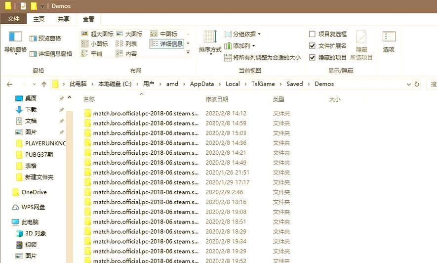Viewport: 437px width, 263px height.
Task: Expand the layout gallery more arrow
Action: point(188,52)
